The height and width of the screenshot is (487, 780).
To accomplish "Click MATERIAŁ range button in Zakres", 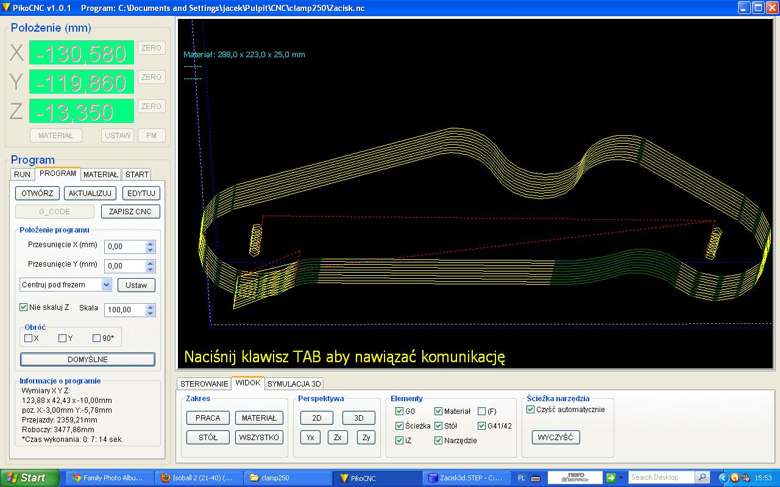I will (x=259, y=418).
